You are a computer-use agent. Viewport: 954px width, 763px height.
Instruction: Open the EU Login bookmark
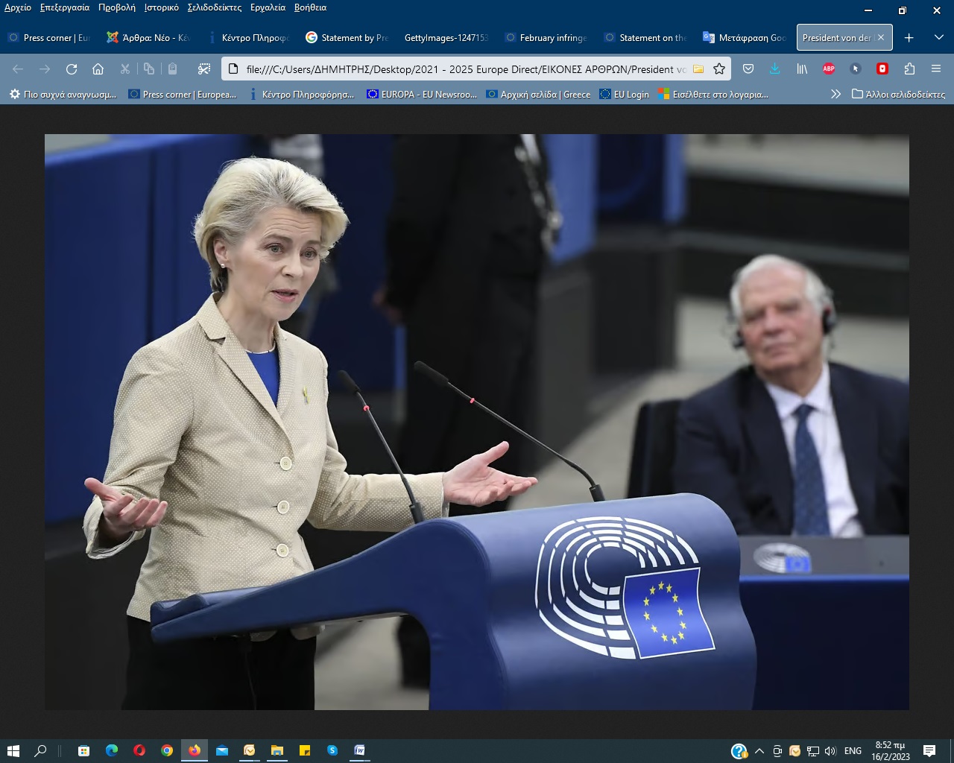(625, 94)
